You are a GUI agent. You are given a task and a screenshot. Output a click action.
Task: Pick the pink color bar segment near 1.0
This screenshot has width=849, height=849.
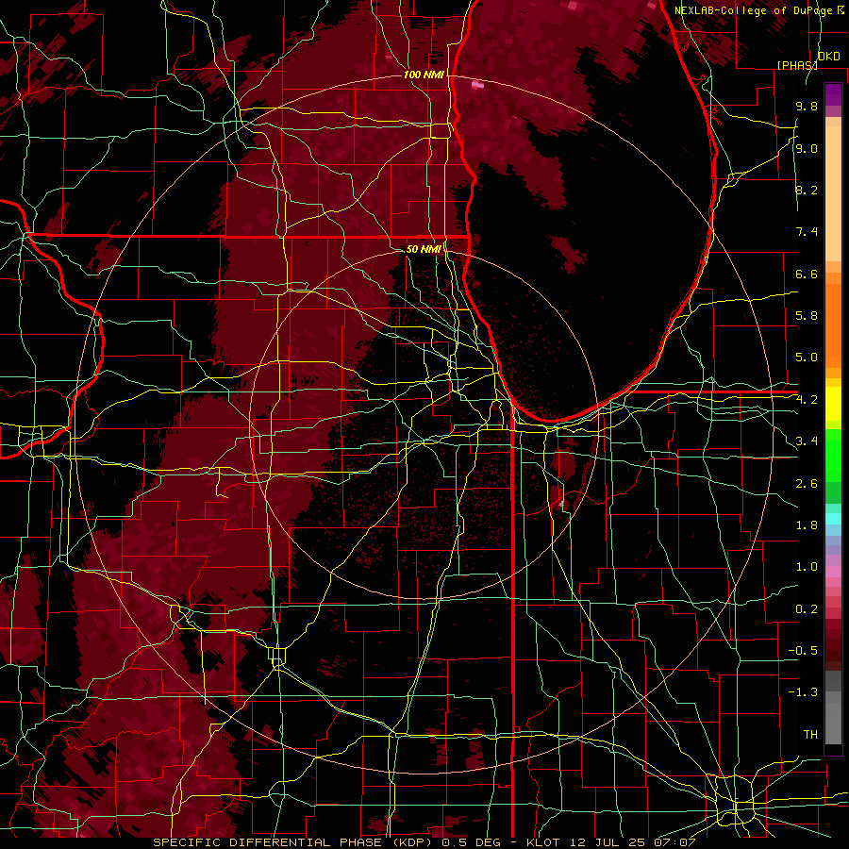[833, 571]
